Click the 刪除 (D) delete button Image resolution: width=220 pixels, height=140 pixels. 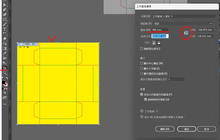pyautogui.click(x=165, y=129)
